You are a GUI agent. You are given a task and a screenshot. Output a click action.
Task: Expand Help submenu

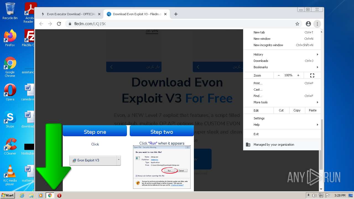282,125
